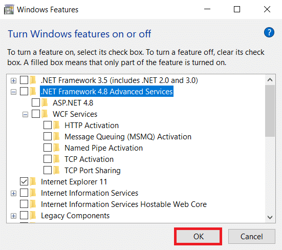Expand the Internet Information Services node
This screenshot has height=250, width=282.
(x=13, y=194)
